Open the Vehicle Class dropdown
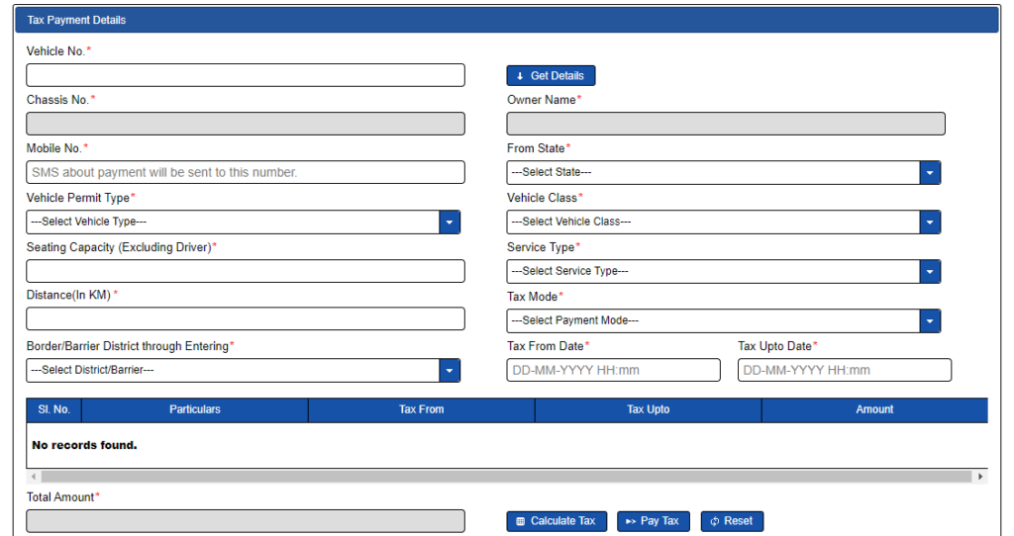The width and height of the screenshot is (1014, 536). [x=723, y=222]
